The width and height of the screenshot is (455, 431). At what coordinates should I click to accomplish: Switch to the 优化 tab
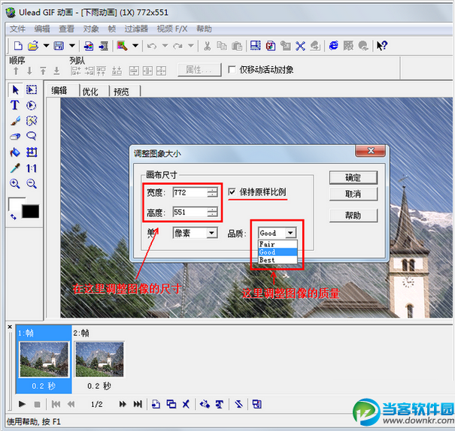click(90, 92)
